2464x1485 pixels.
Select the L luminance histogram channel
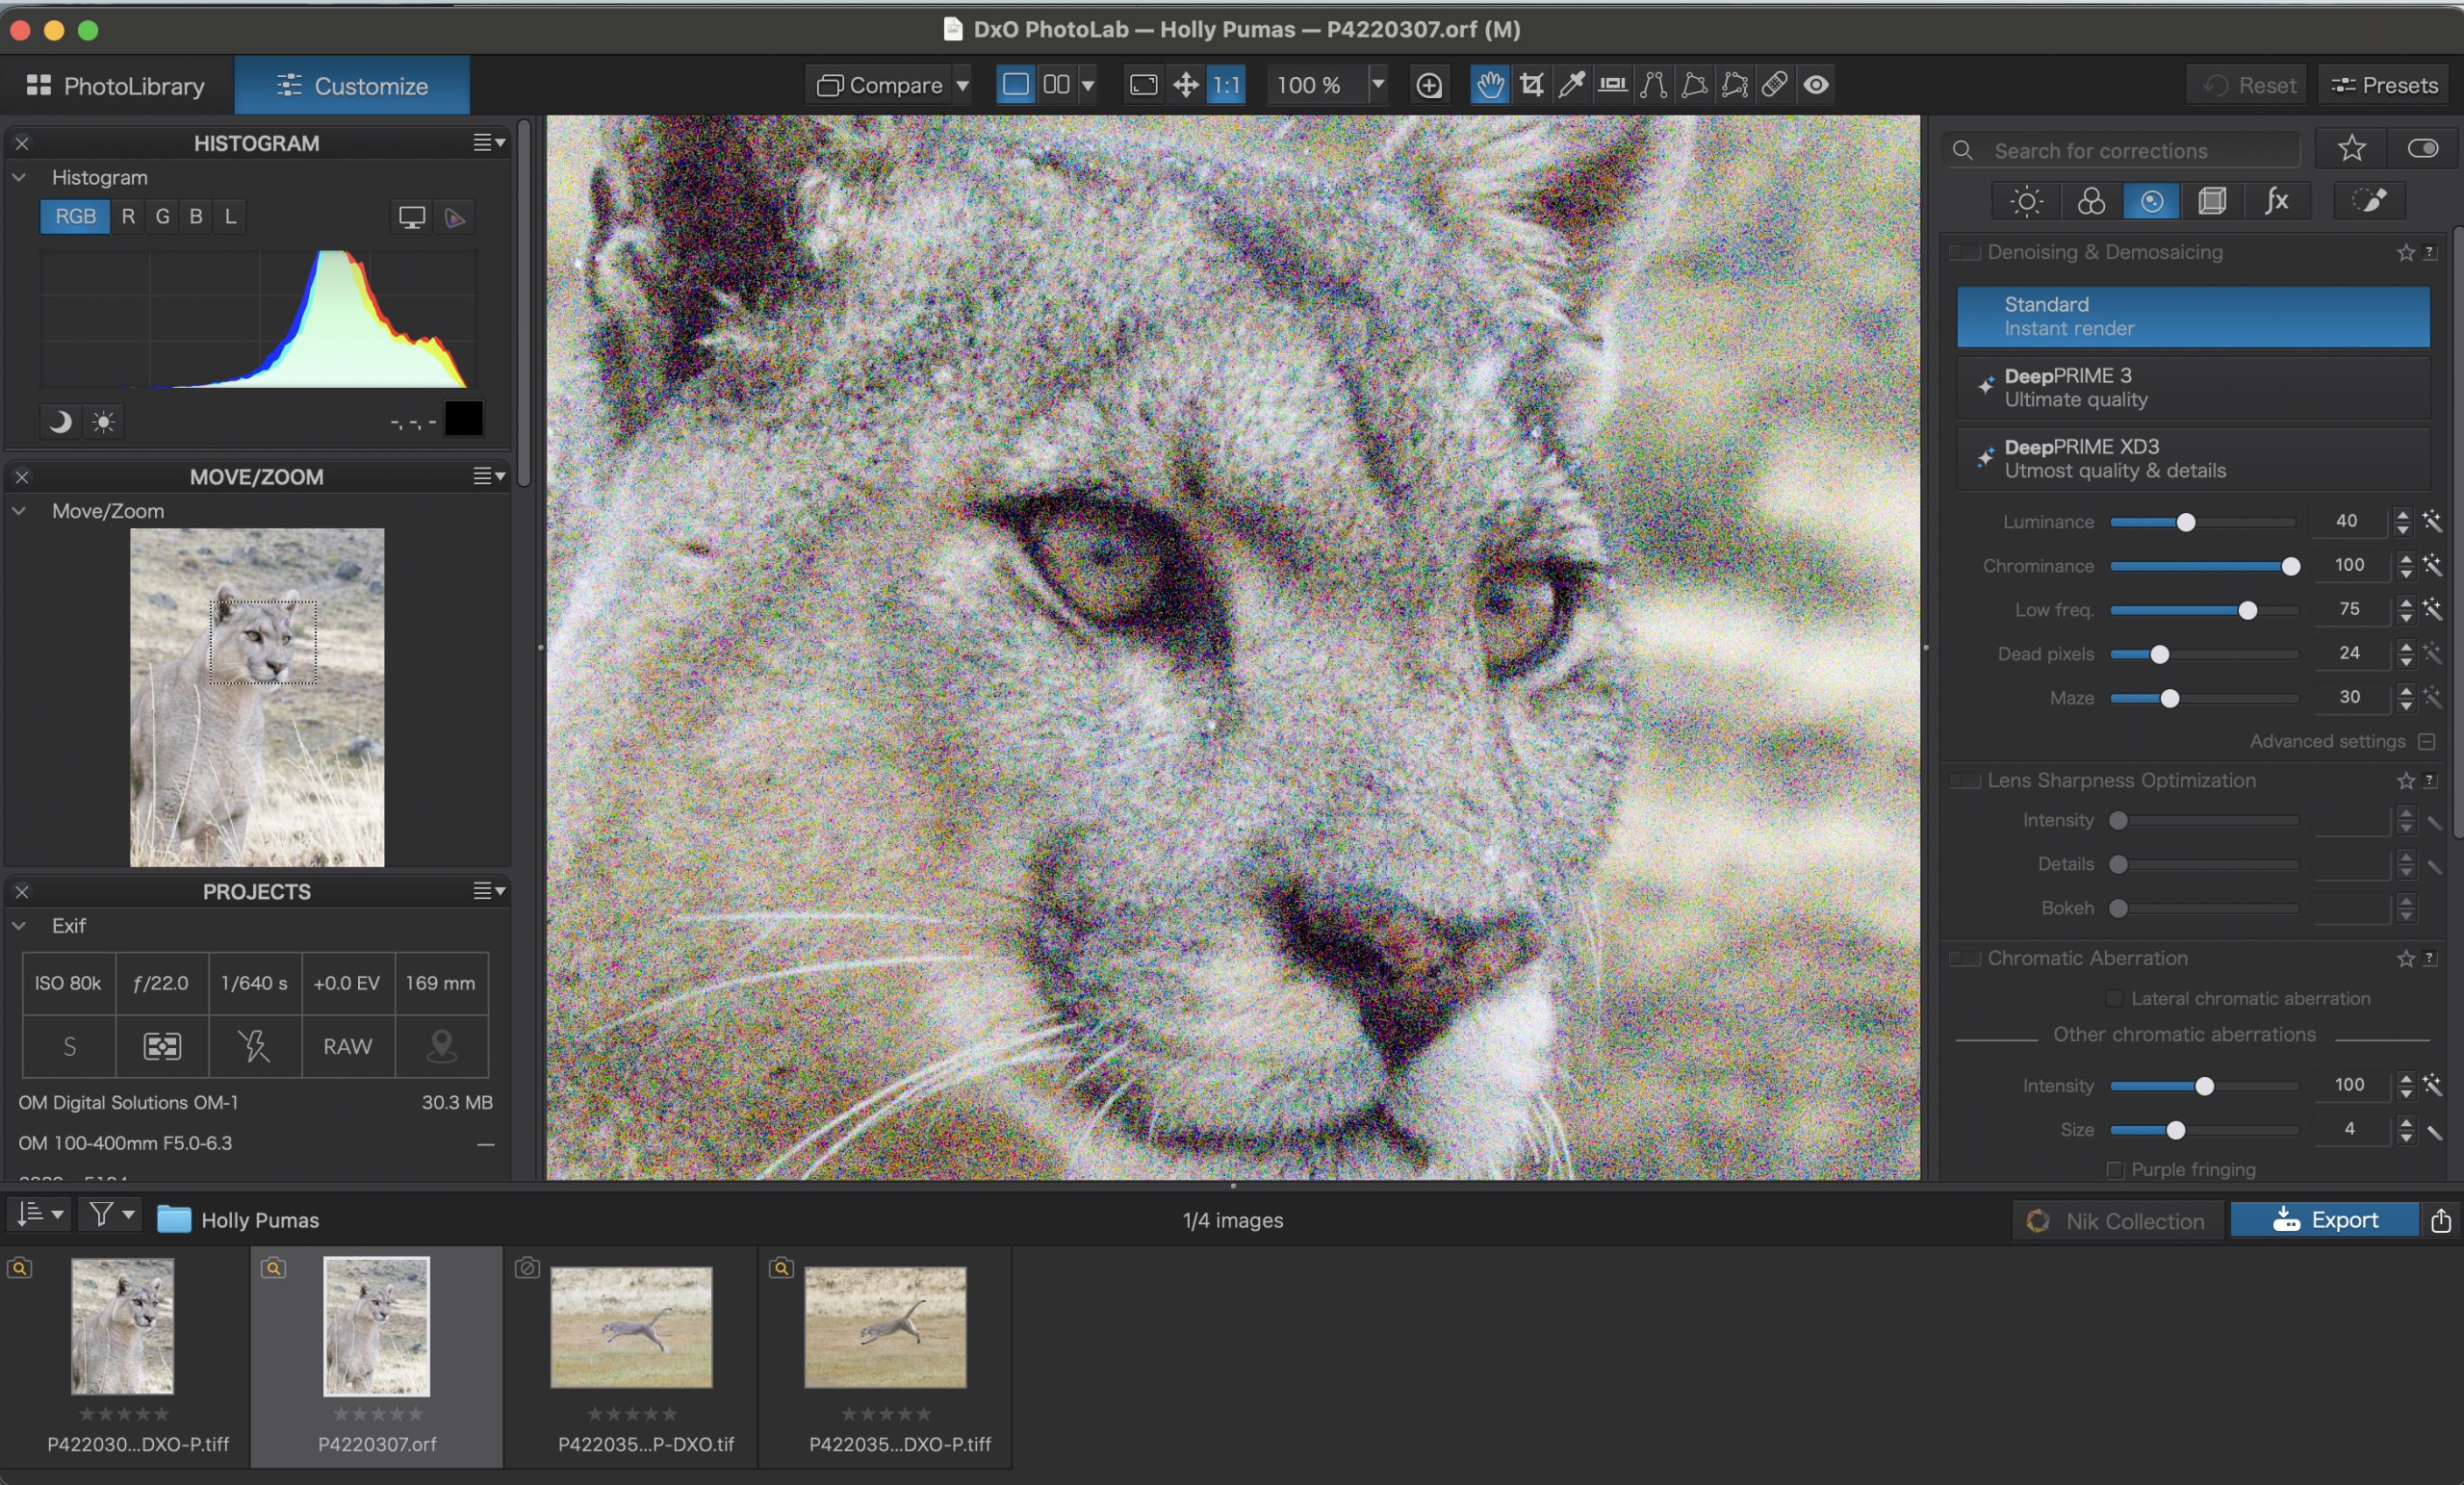point(230,216)
